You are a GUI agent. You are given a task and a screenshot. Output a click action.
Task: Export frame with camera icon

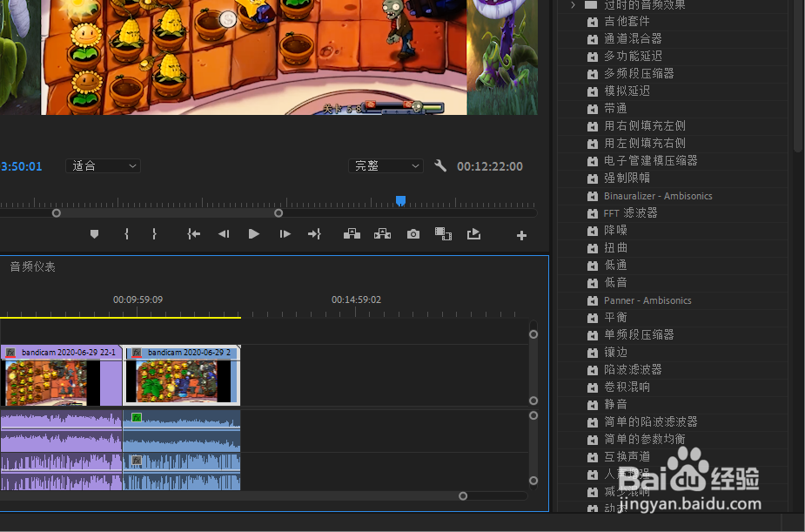tap(413, 234)
